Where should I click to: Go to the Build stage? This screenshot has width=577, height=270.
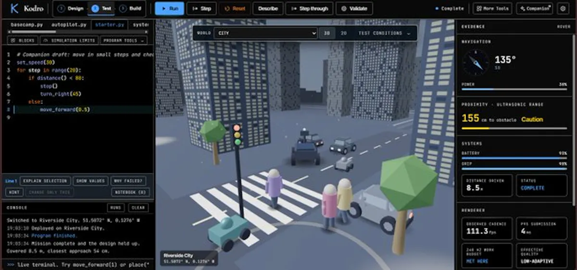[x=131, y=8]
